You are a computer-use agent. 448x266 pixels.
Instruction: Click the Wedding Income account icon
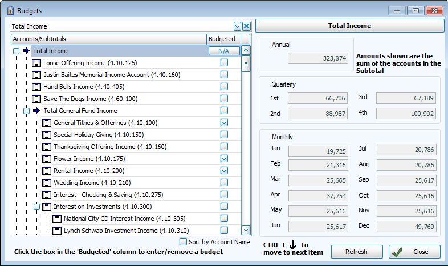[47, 183]
